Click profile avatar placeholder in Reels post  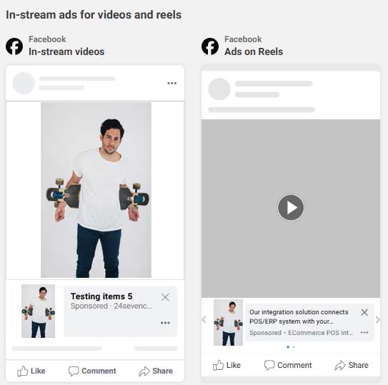coord(219,89)
